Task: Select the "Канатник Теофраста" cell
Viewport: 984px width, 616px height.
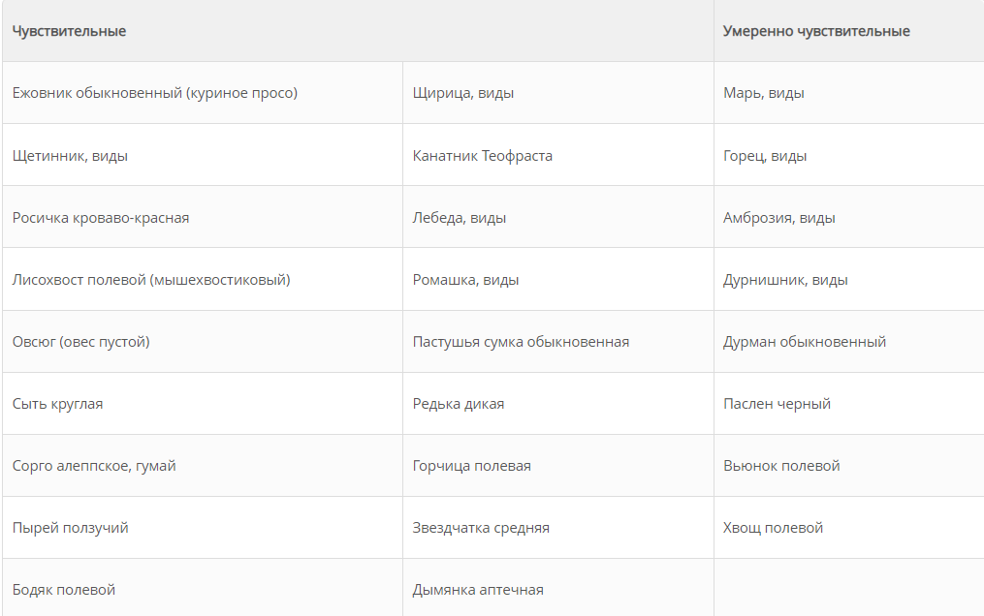Action: tap(483, 156)
